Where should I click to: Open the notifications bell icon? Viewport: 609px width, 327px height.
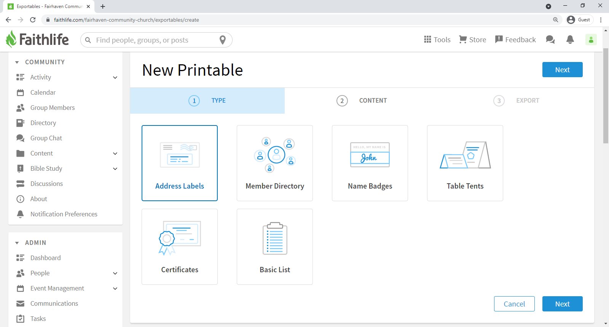coord(570,40)
